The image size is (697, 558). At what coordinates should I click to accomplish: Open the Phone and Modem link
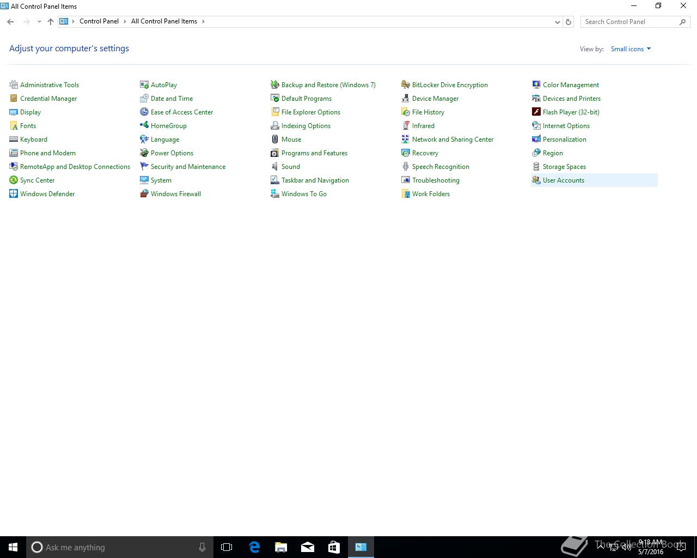[48, 153]
